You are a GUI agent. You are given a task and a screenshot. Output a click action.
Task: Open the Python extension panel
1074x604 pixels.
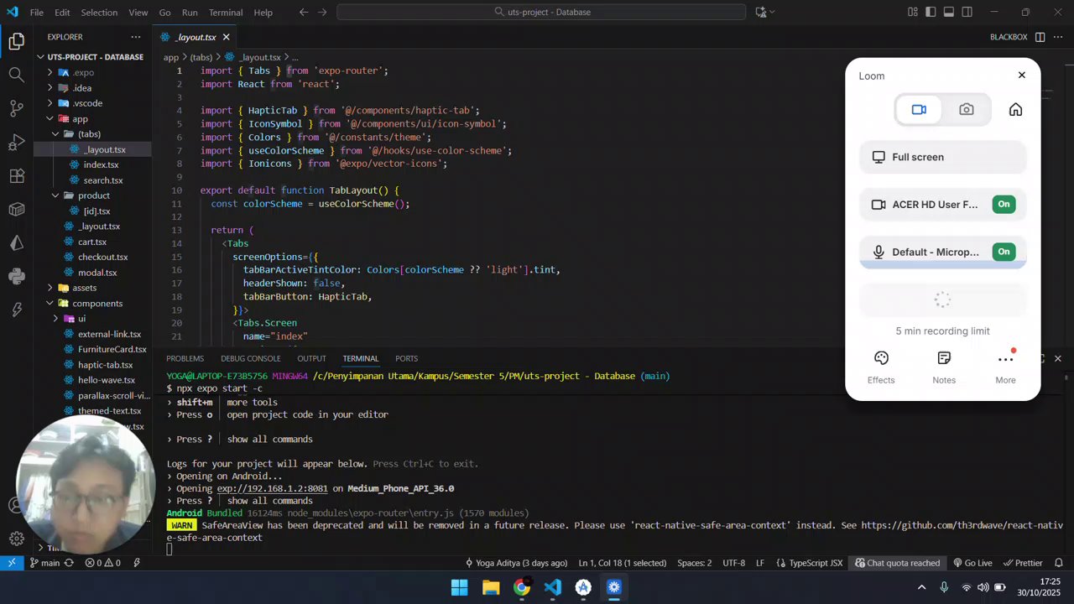coord(16,276)
